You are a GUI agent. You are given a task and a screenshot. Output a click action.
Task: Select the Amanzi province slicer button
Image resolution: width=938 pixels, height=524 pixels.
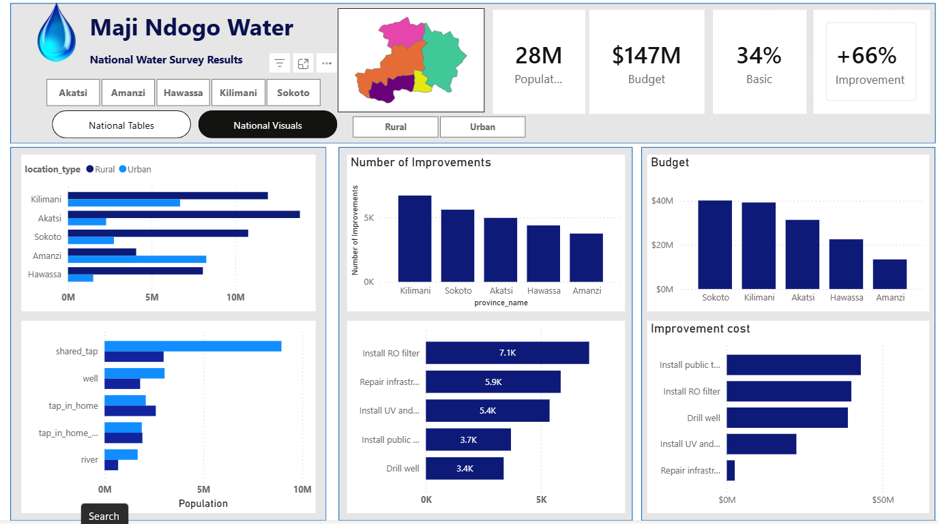point(128,93)
